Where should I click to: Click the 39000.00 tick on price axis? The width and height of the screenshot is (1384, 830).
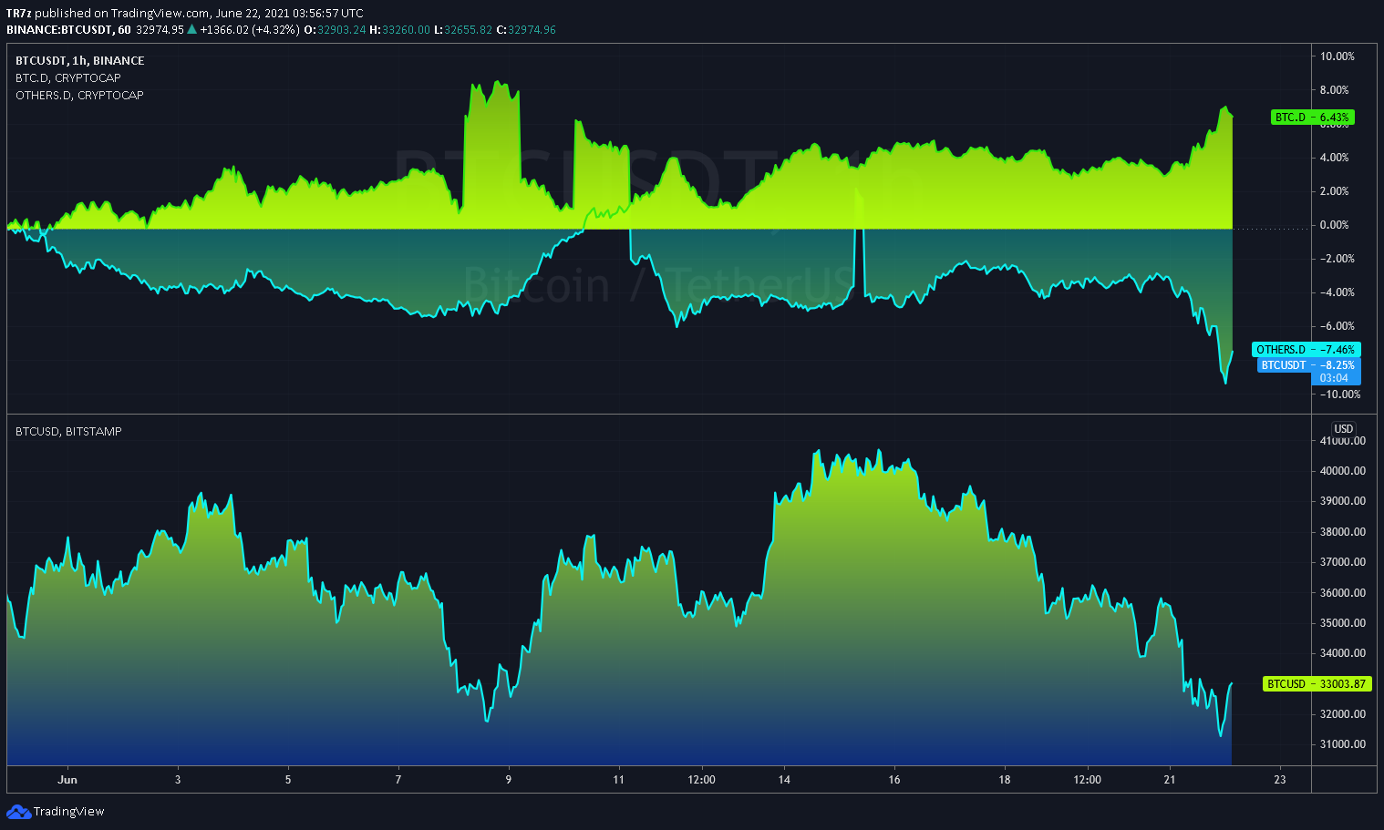point(1343,502)
